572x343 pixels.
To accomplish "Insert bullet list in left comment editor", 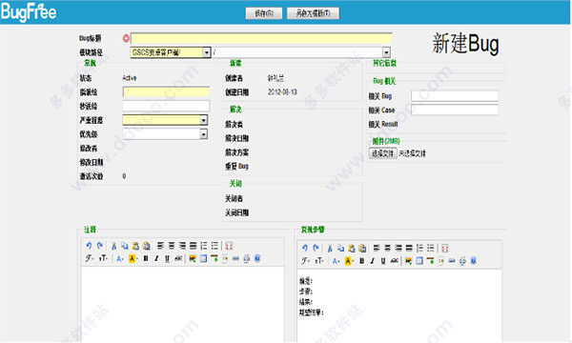I will pyautogui.click(x=214, y=246).
